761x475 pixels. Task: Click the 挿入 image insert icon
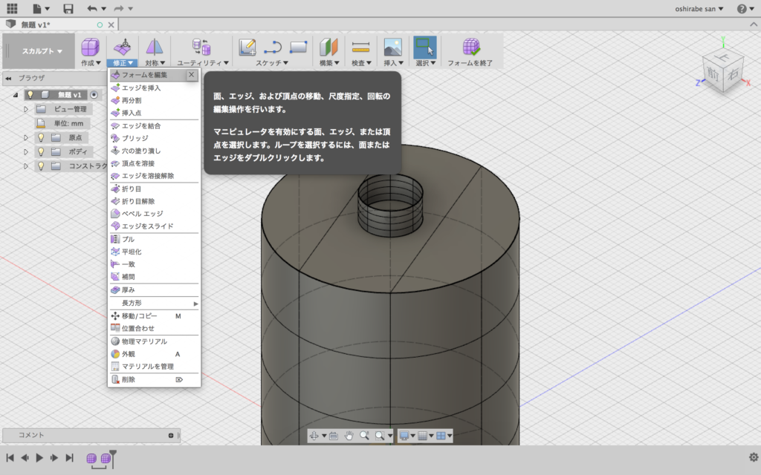(x=392, y=47)
